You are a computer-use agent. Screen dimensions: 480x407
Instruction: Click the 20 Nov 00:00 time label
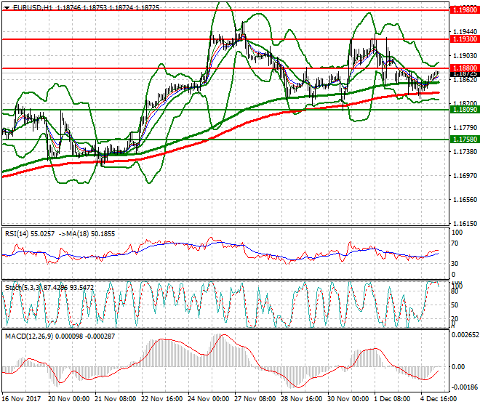coord(69,399)
